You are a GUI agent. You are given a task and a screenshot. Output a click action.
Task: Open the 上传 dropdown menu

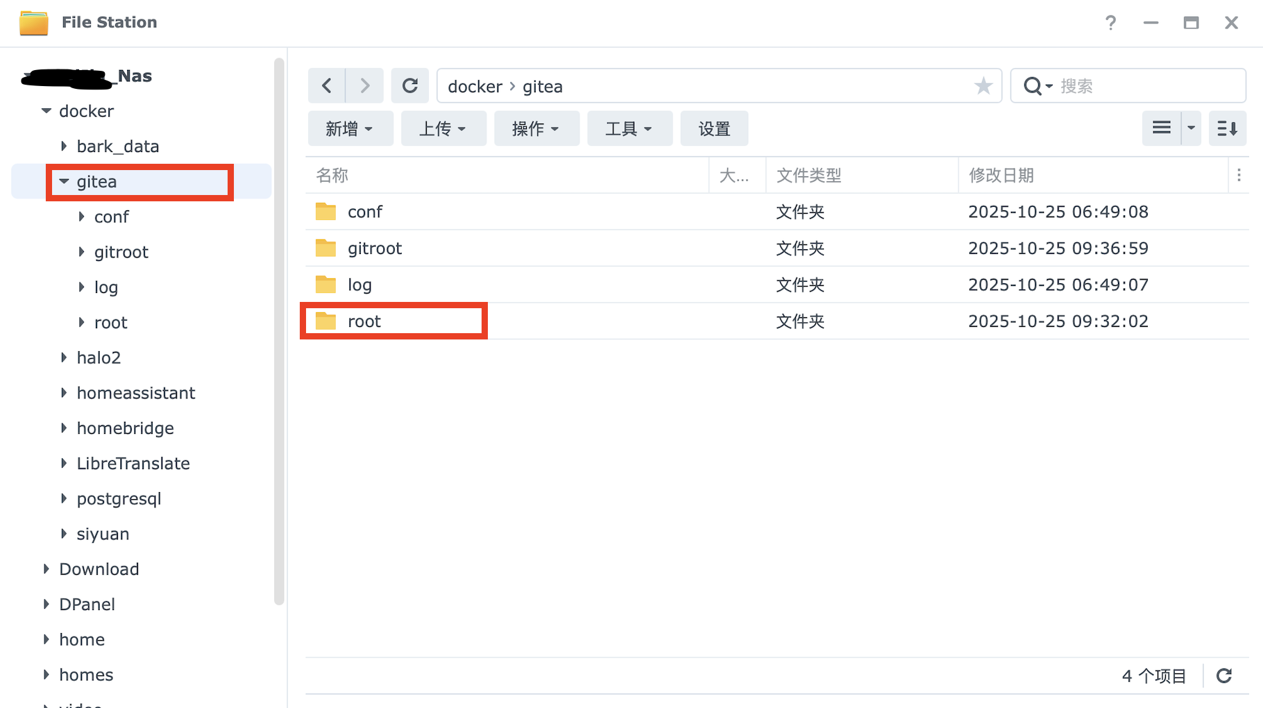(x=443, y=129)
